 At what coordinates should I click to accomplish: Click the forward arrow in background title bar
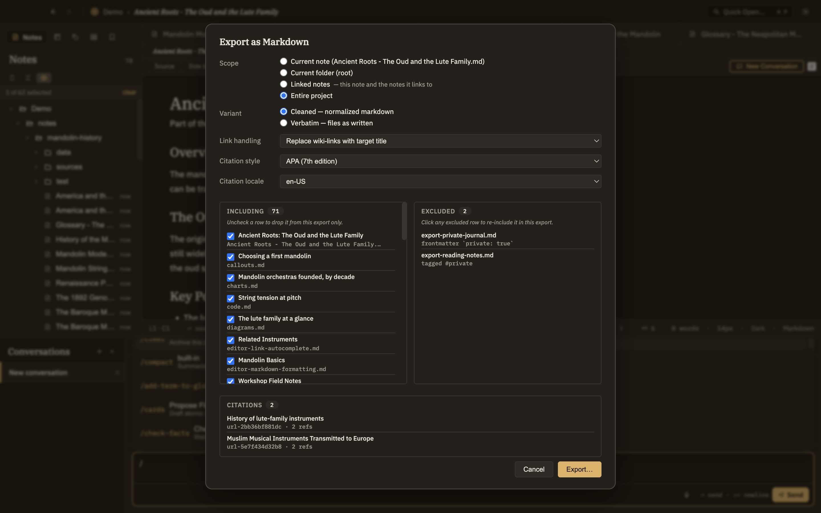[69, 12]
